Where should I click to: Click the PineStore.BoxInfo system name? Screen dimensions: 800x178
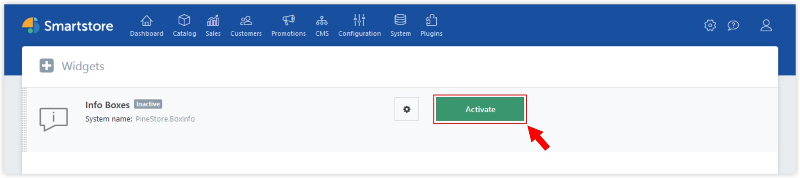coord(165,119)
